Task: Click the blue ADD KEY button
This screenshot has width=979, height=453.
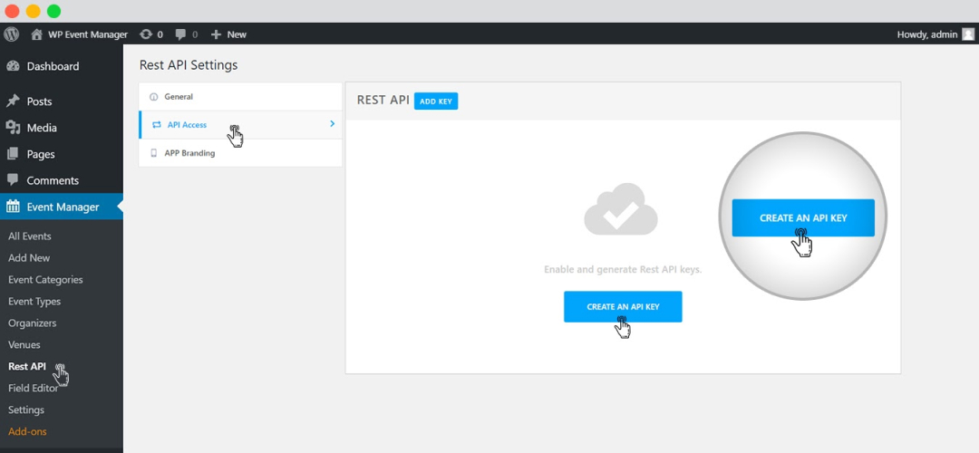Action: tap(436, 101)
